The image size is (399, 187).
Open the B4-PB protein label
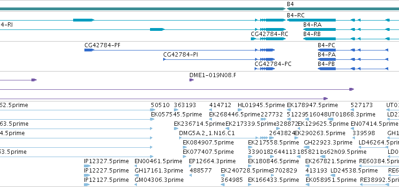click(x=326, y=64)
